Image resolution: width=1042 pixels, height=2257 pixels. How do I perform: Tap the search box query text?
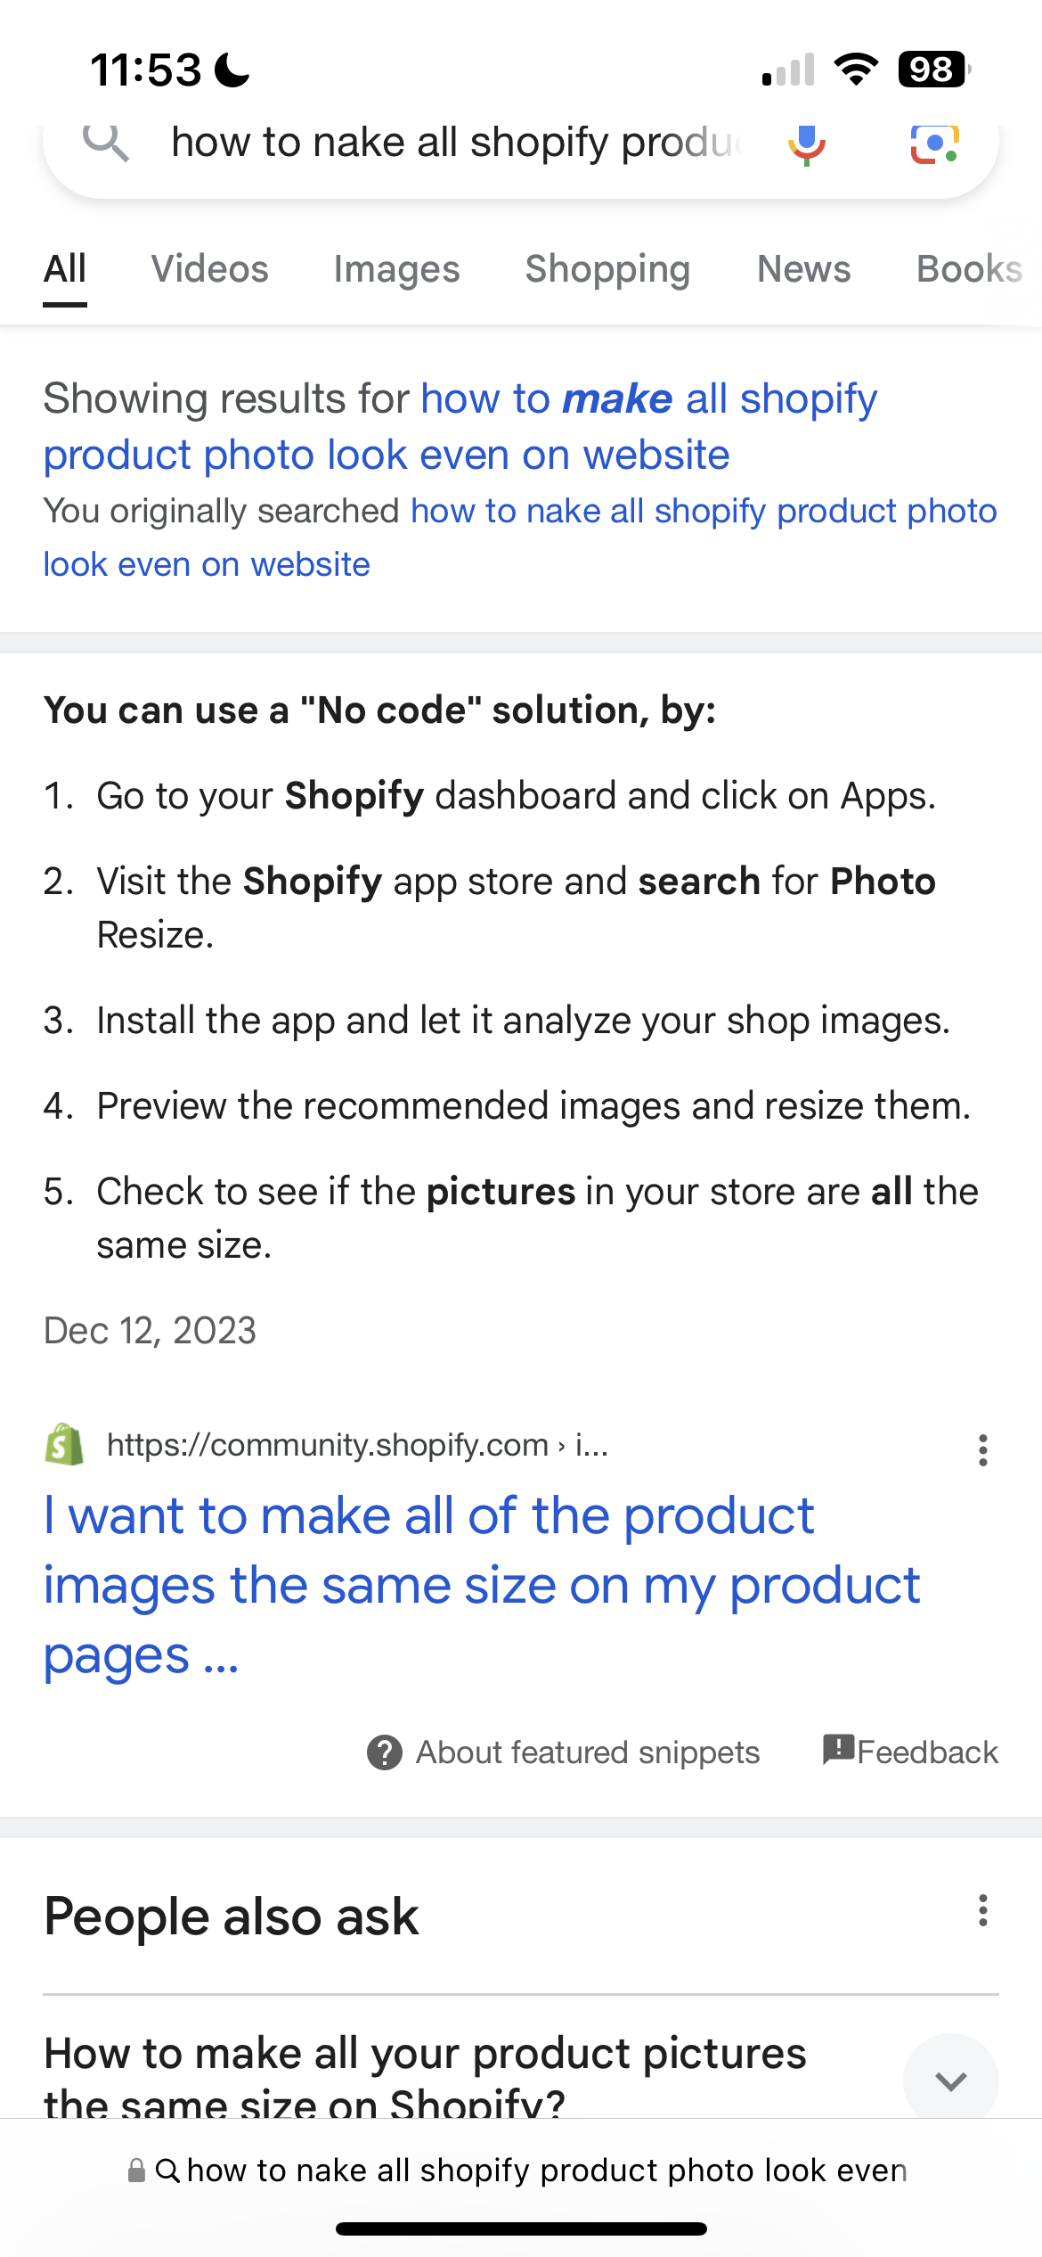point(454,143)
